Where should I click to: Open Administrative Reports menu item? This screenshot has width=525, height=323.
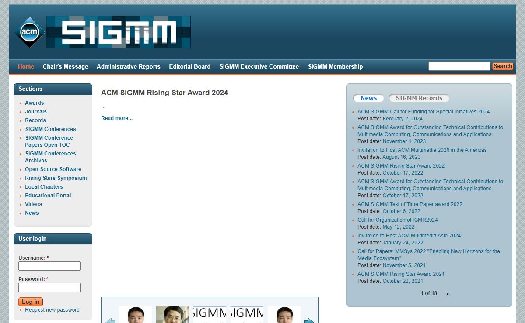[129, 66]
